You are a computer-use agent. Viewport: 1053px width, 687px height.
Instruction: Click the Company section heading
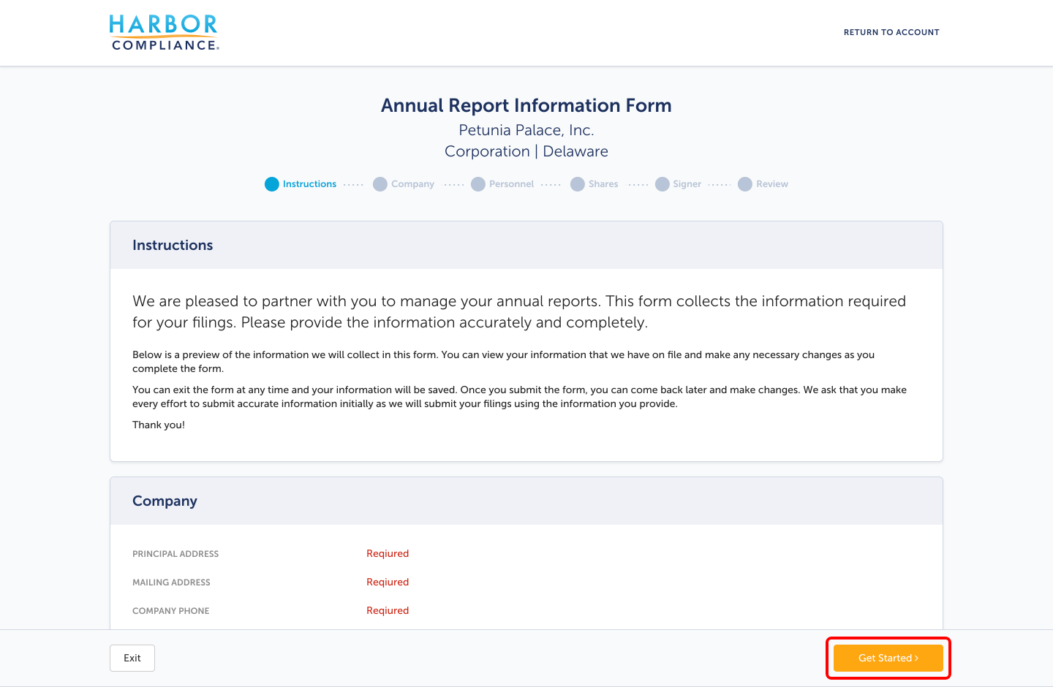click(165, 501)
